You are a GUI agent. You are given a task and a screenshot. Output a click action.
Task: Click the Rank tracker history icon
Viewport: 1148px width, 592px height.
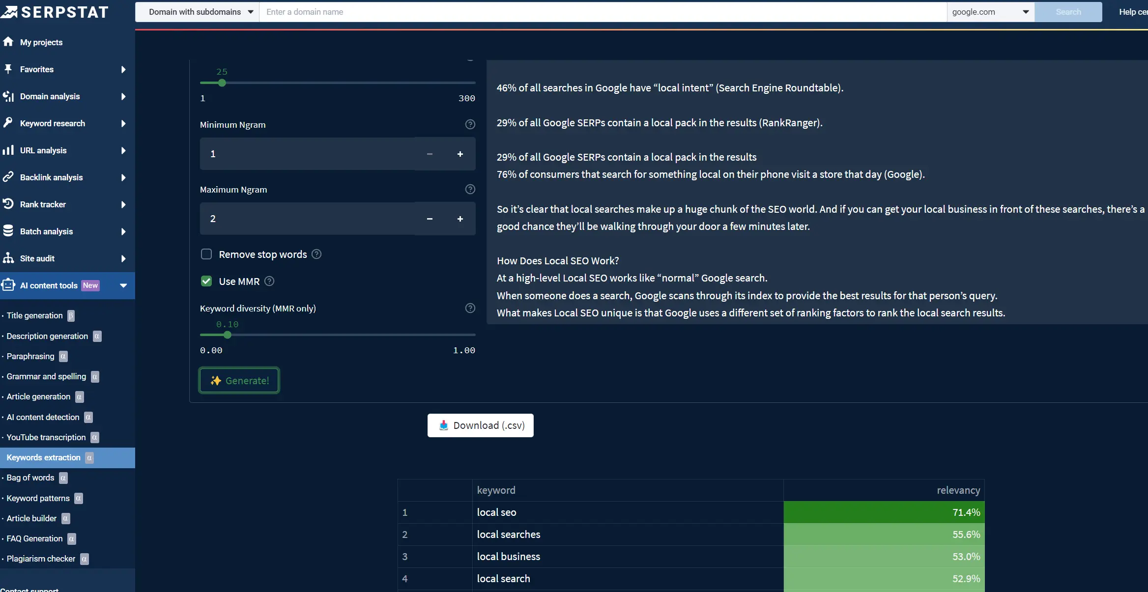pyautogui.click(x=8, y=204)
